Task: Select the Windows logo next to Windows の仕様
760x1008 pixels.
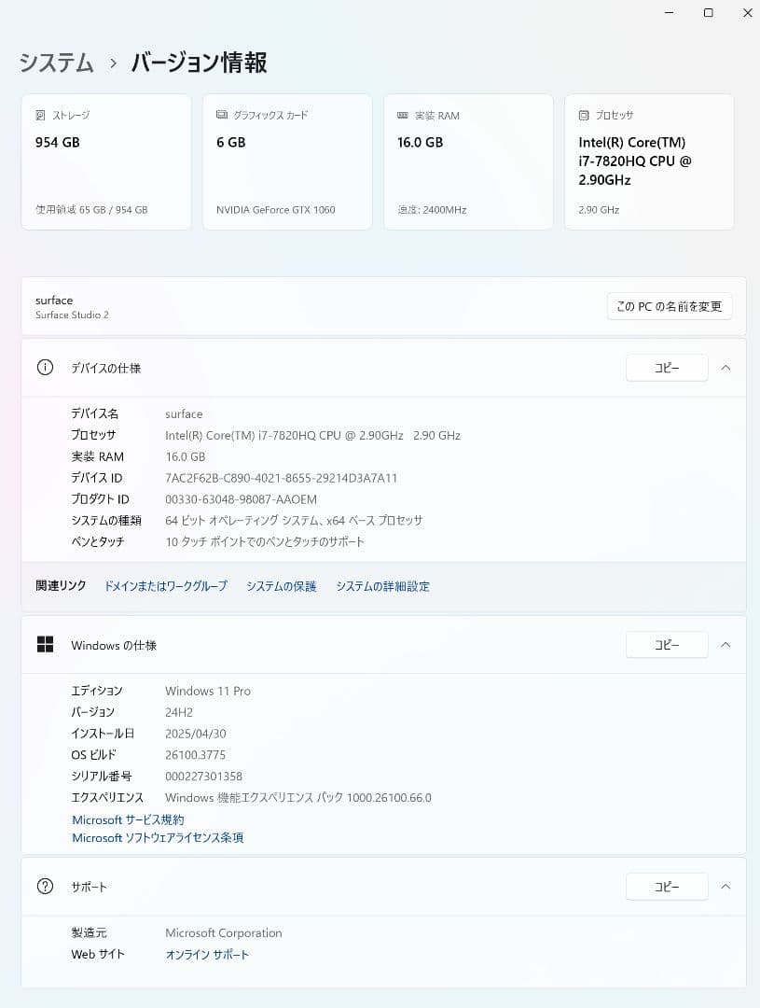Action: click(x=45, y=644)
